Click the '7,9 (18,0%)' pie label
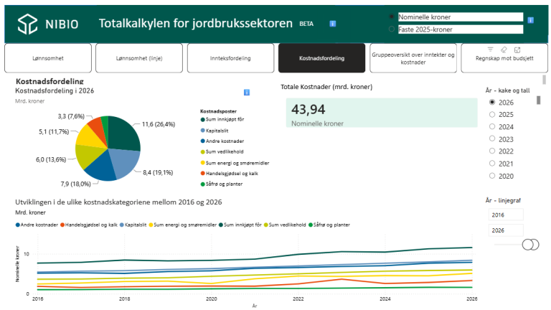 (75, 184)
